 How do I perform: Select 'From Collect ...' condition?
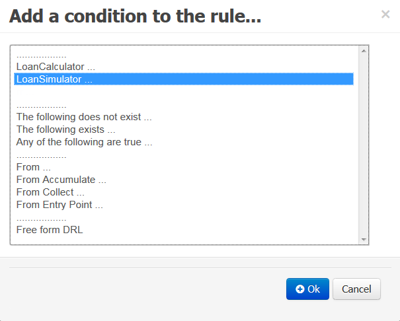(50, 192)
